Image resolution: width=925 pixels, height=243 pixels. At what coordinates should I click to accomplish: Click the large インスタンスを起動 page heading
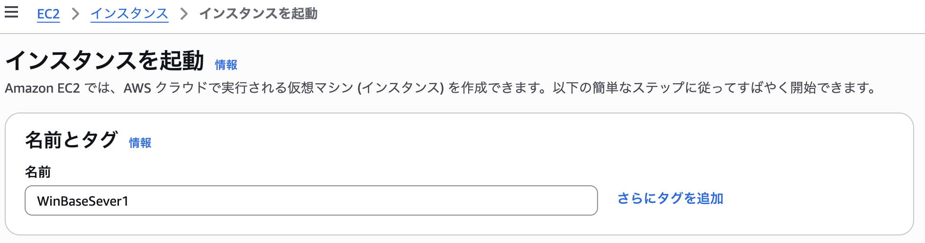(105, 61)
